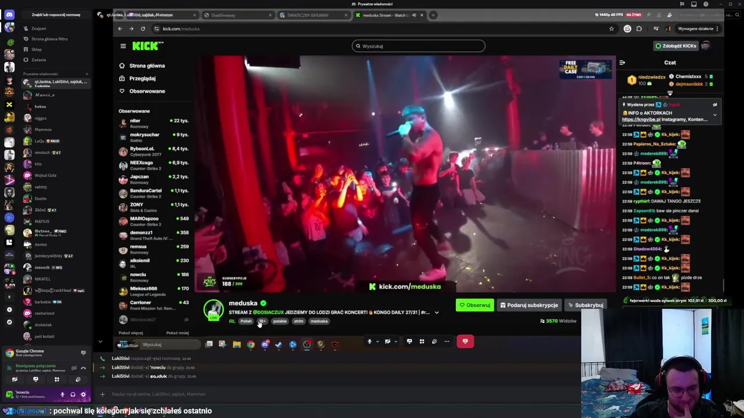
Task: Open meduska's channel avatar
Action: tap(213, 309)
